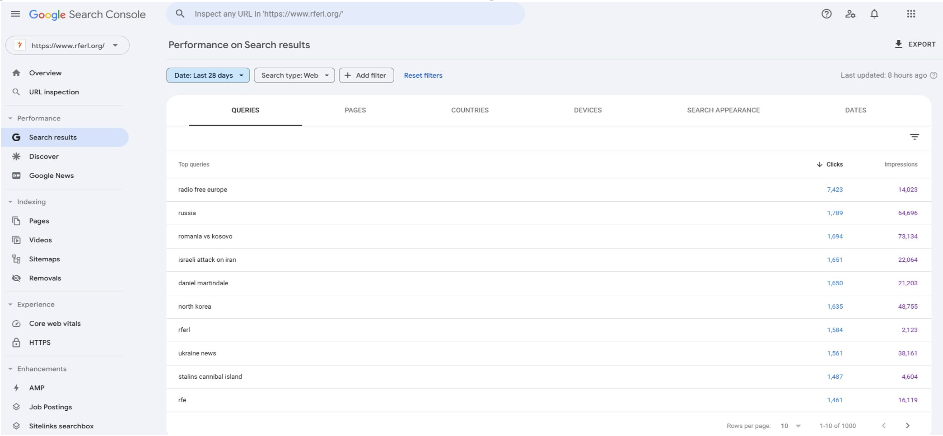
Task: Click the Help question mark icon
Action: tap(826, 14)
